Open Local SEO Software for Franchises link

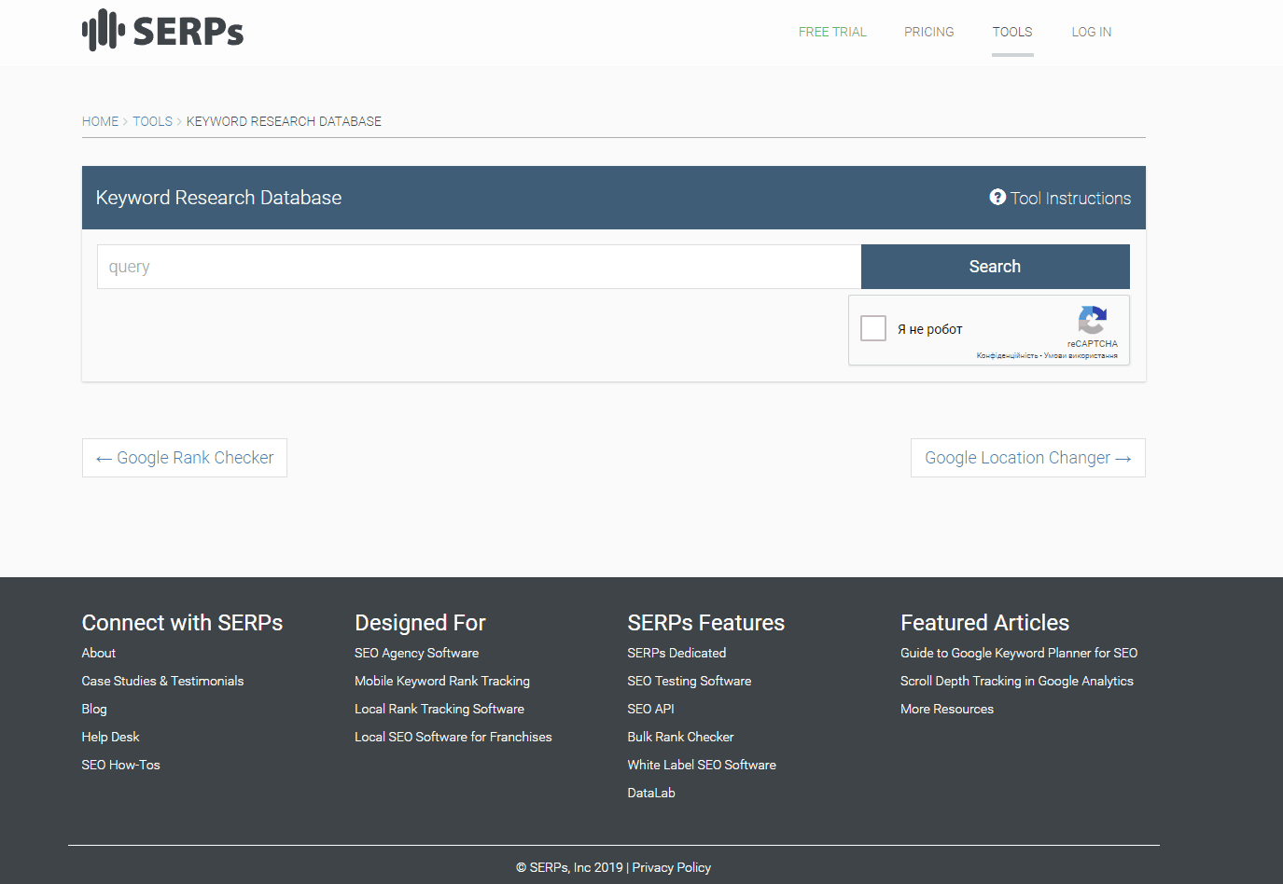(453, 737)
